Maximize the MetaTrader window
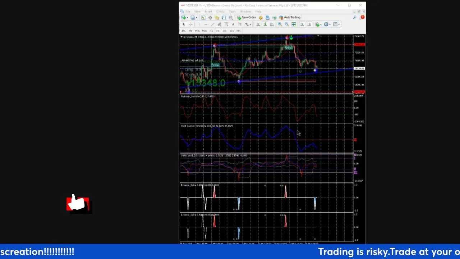The image size is (460, 259). [349, 5]
